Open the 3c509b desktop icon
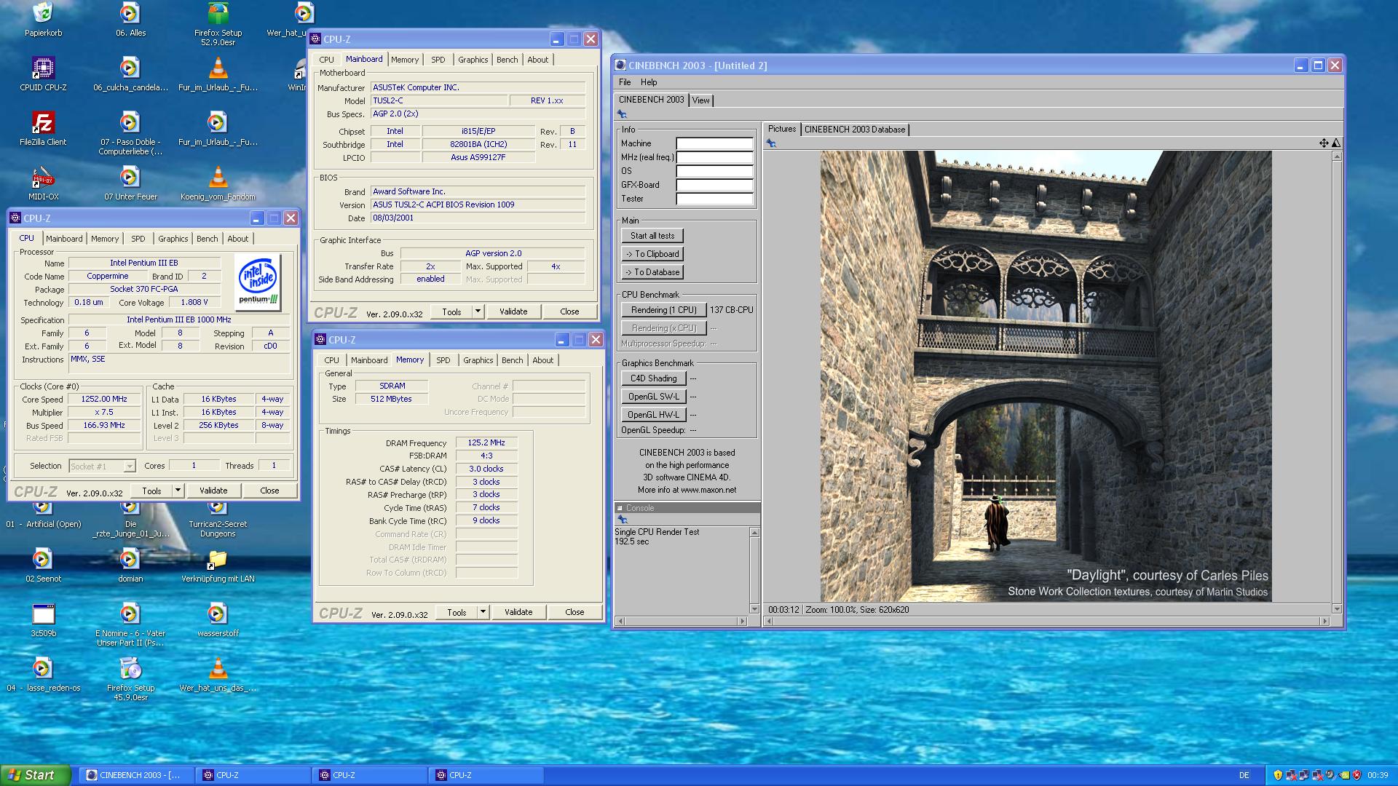The image size is (1398, 786). click(x=43, y=614)
